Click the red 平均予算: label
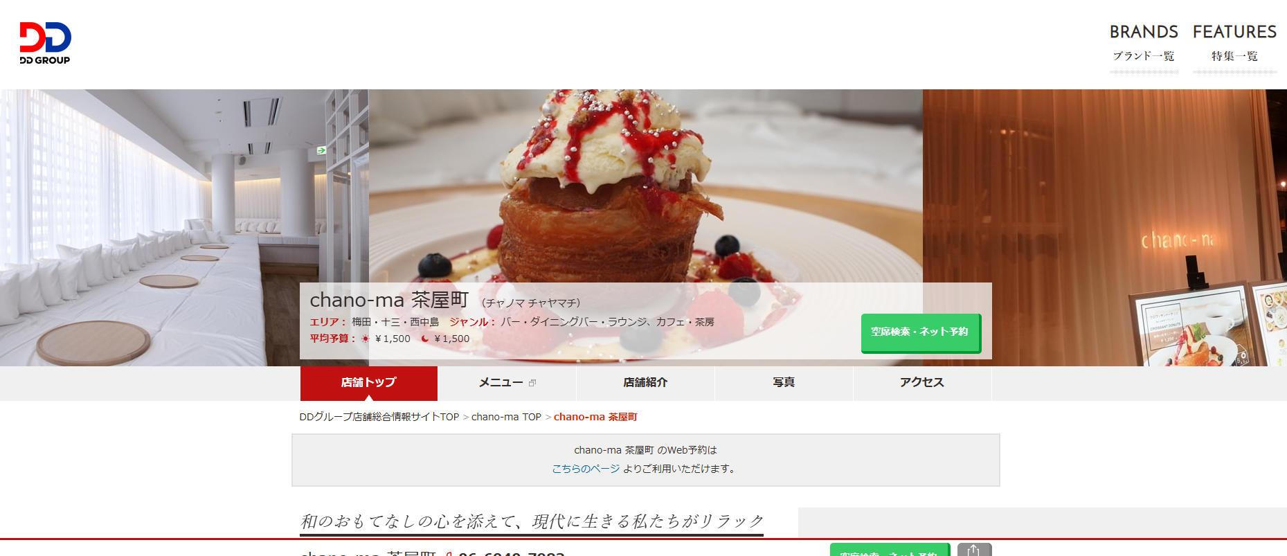The image size is (1287, 556). click(333, 339)
